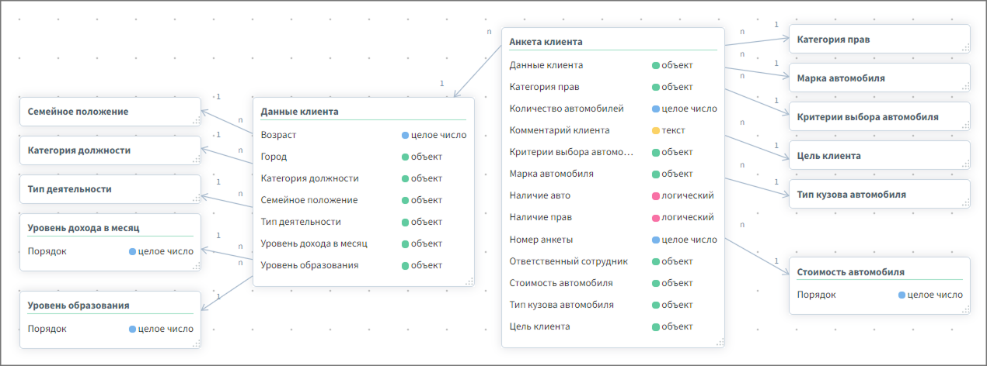The height and width of the screenshot is (366, 987).
Task: Click the Тип деятельности entity box title
Action: click(x=69, y=188)
